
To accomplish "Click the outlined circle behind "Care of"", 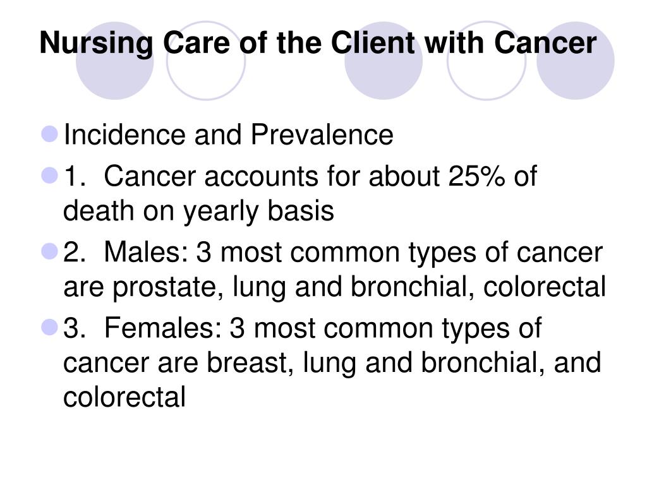I will [x=205, y=61].
